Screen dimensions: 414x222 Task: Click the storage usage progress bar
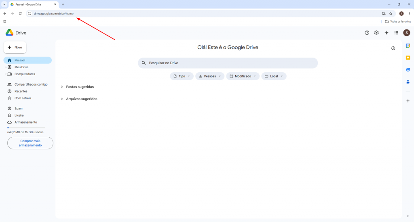point(26,128)
